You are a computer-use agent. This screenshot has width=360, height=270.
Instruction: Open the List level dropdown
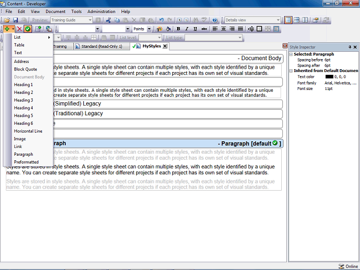pos(159,38)
